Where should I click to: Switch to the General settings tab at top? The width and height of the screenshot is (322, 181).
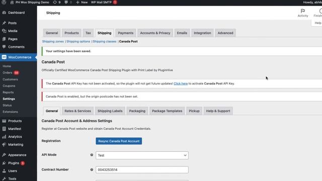(52, 33)
